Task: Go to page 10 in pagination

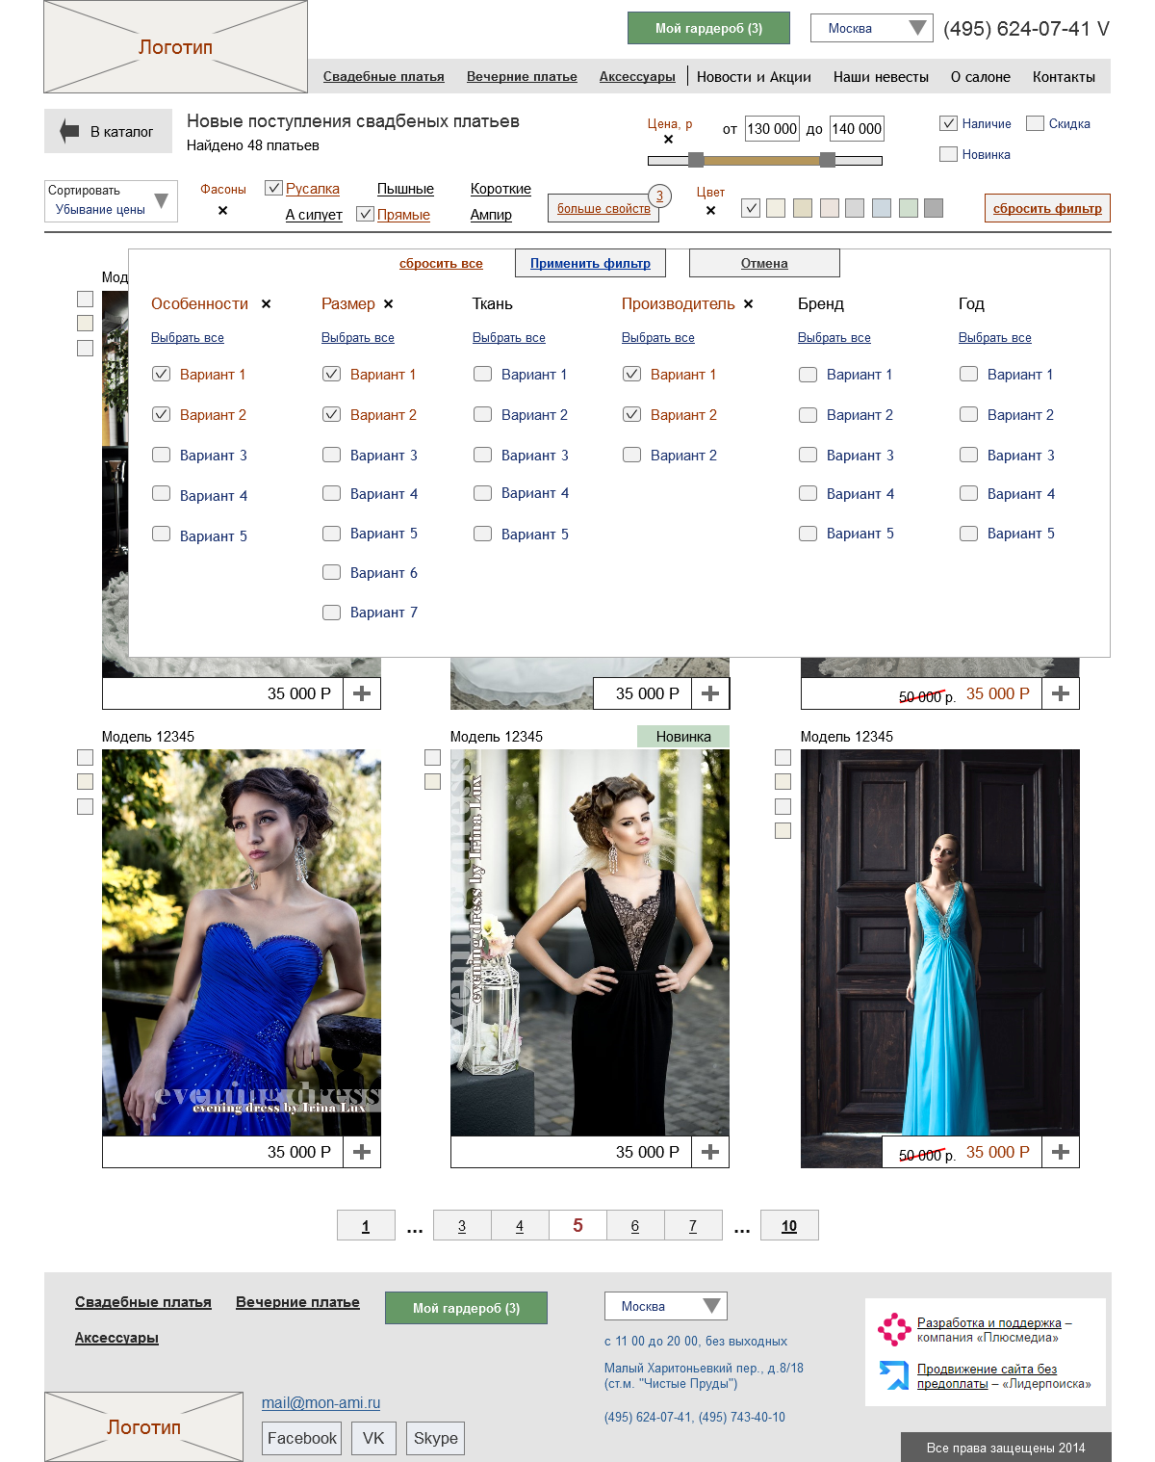Action: tap(789, 1225)
